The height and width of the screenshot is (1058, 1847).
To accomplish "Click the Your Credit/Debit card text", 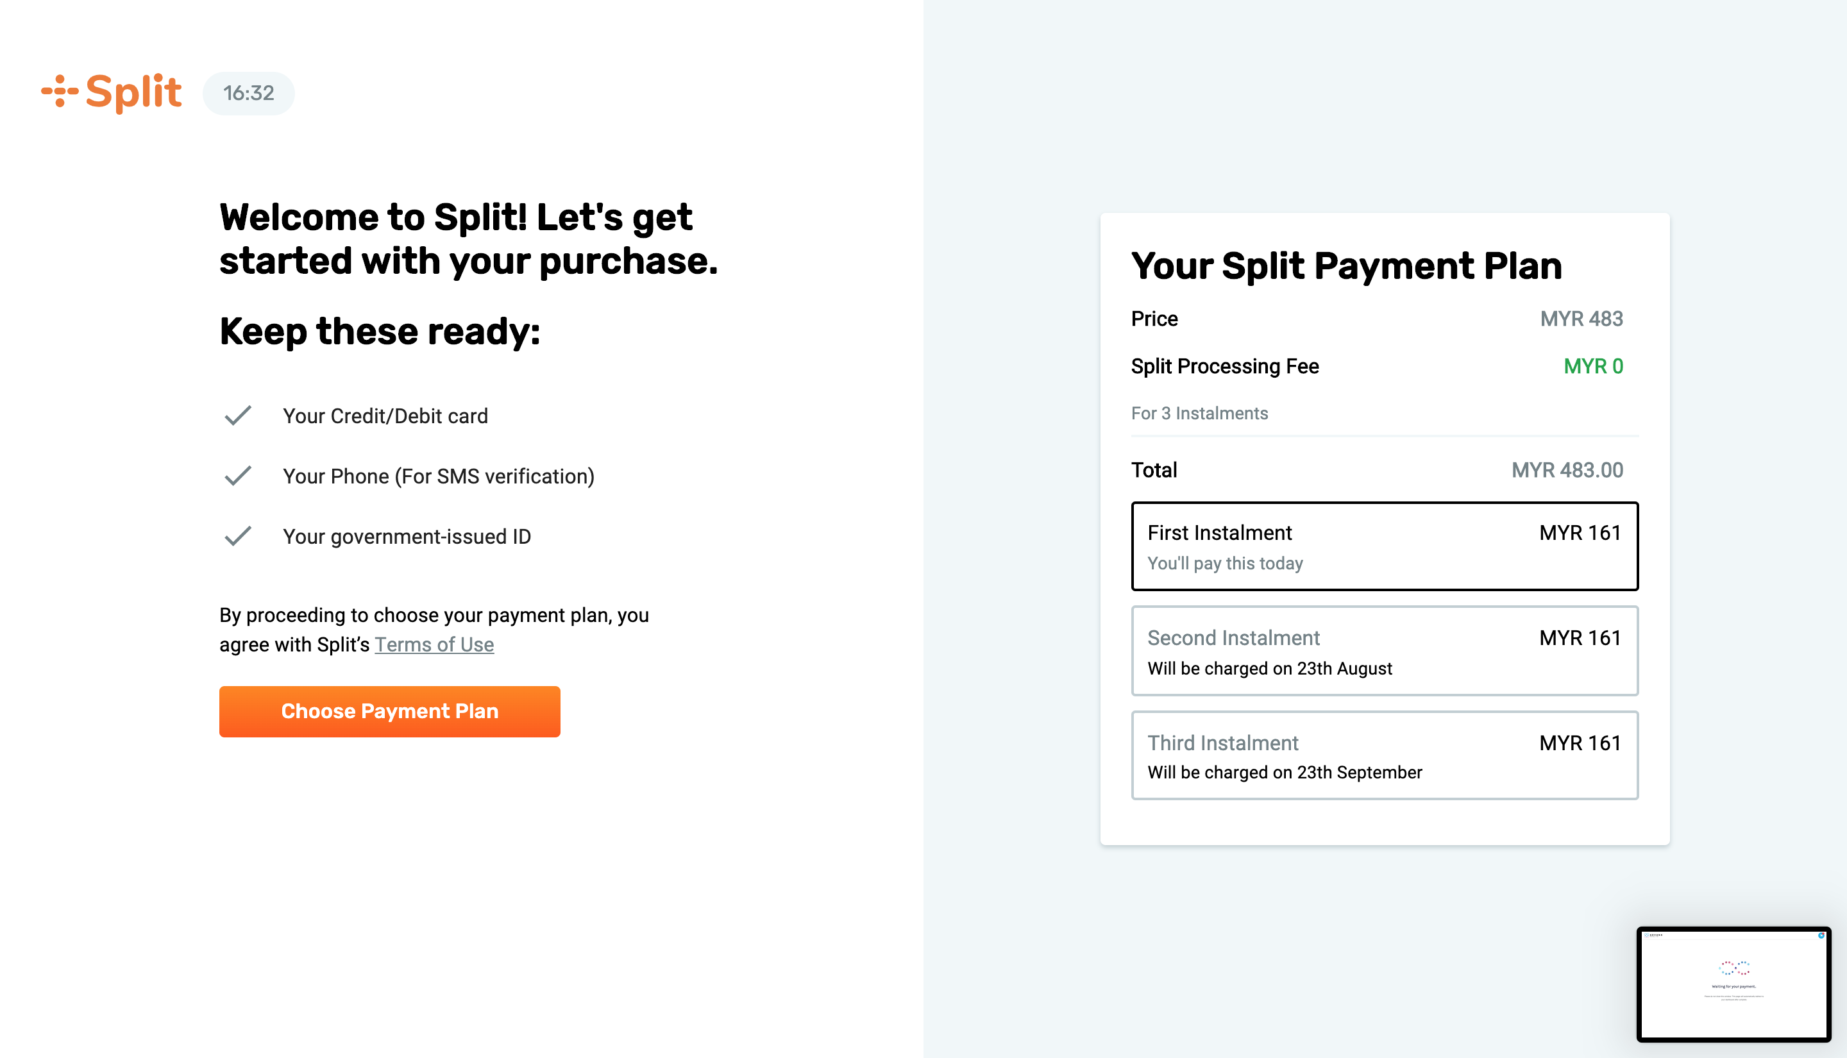I will (x=385, y=416).
